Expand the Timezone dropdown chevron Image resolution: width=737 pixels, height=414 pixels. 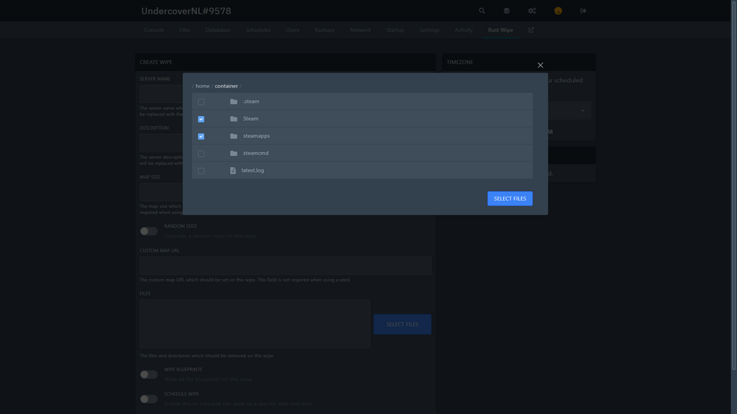click(x=582, y=110)
